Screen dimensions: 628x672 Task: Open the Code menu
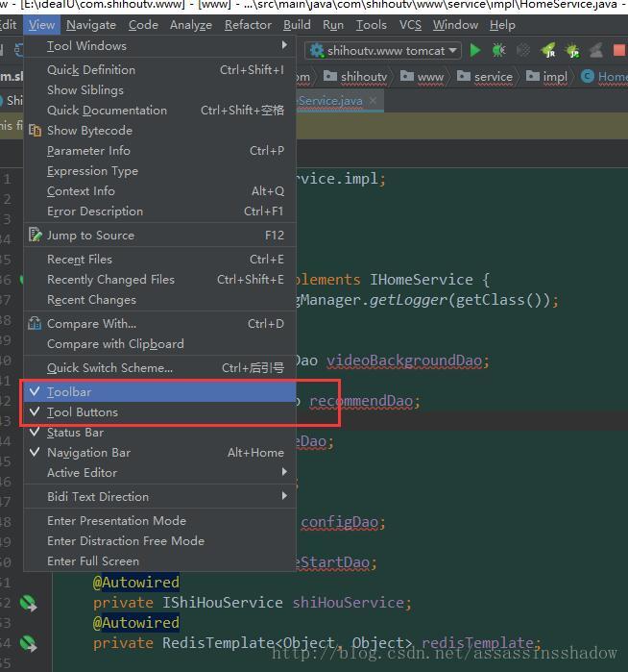[143, 25]
